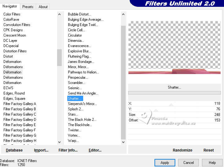Choose Seismic... filter
224x167 pixels.
click(75, 88)
